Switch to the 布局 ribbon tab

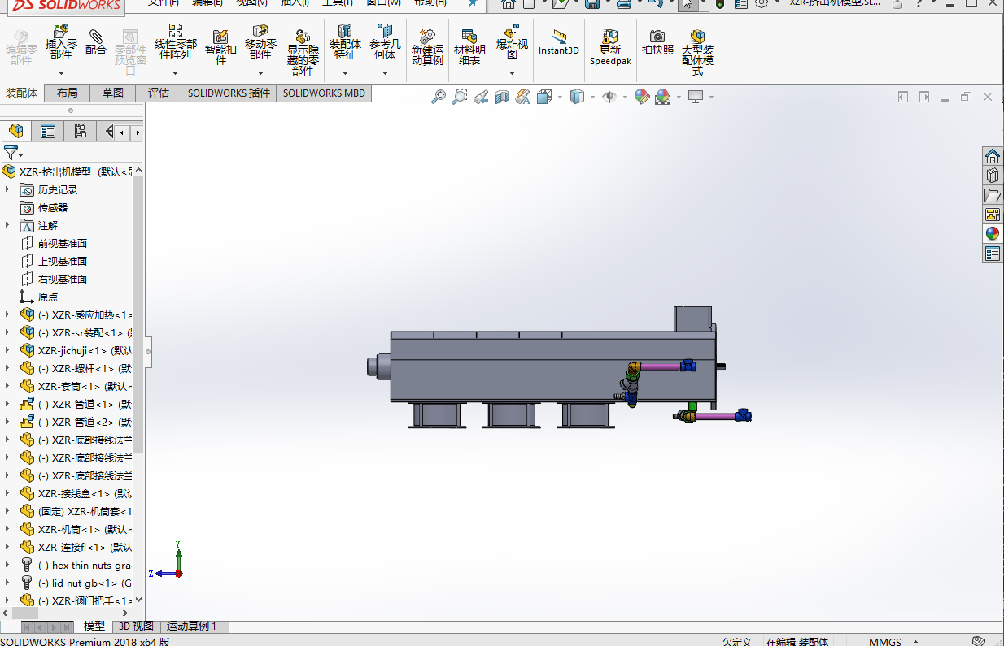tap(68, 93)
